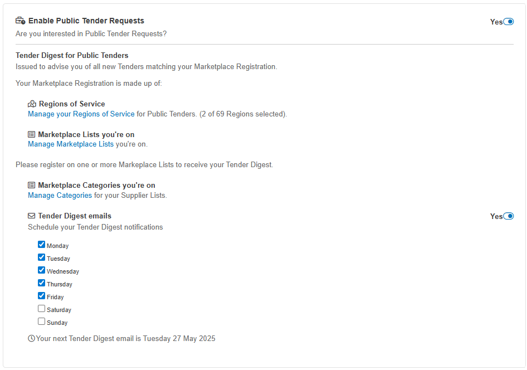Uncheck the Monday checkbox
The image size is (527, 370).
[x=41, y=245]
